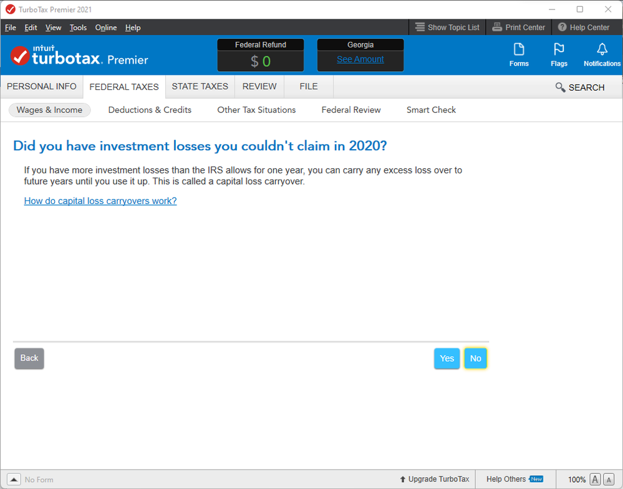
Task: Click the Search magnifier icon
Action: tap(560, 87)
